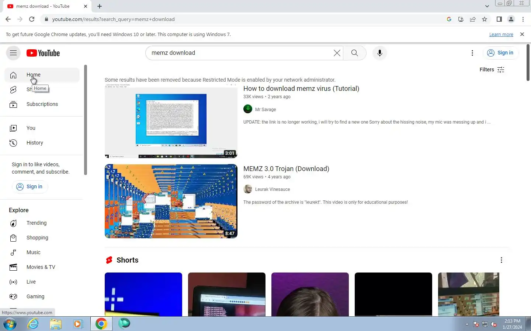Expand the tab search dropdown arrow
This screenshot has height=331, width=531.
point(487,6)
